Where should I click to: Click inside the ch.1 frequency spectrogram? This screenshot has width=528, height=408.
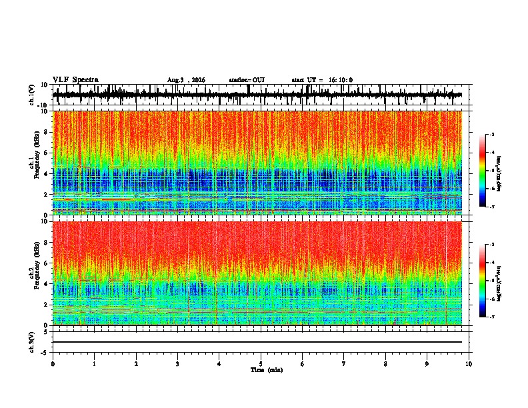point(257,163)
